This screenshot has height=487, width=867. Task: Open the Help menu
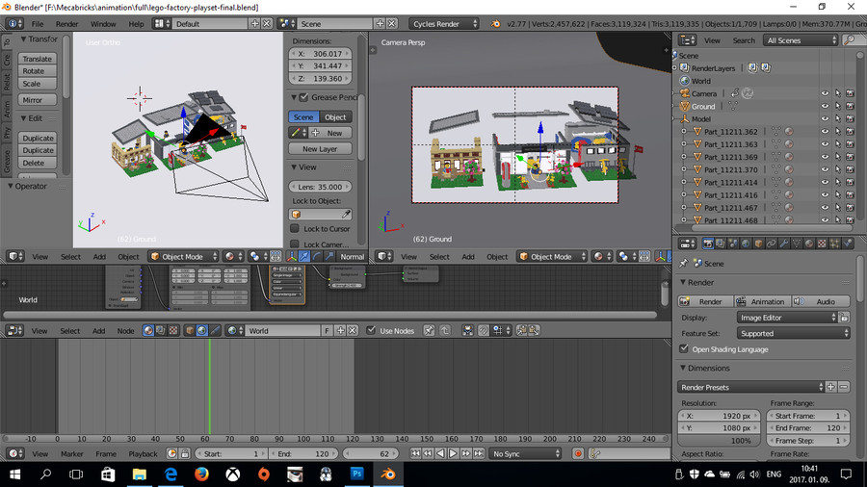click(x=136, y=24)
